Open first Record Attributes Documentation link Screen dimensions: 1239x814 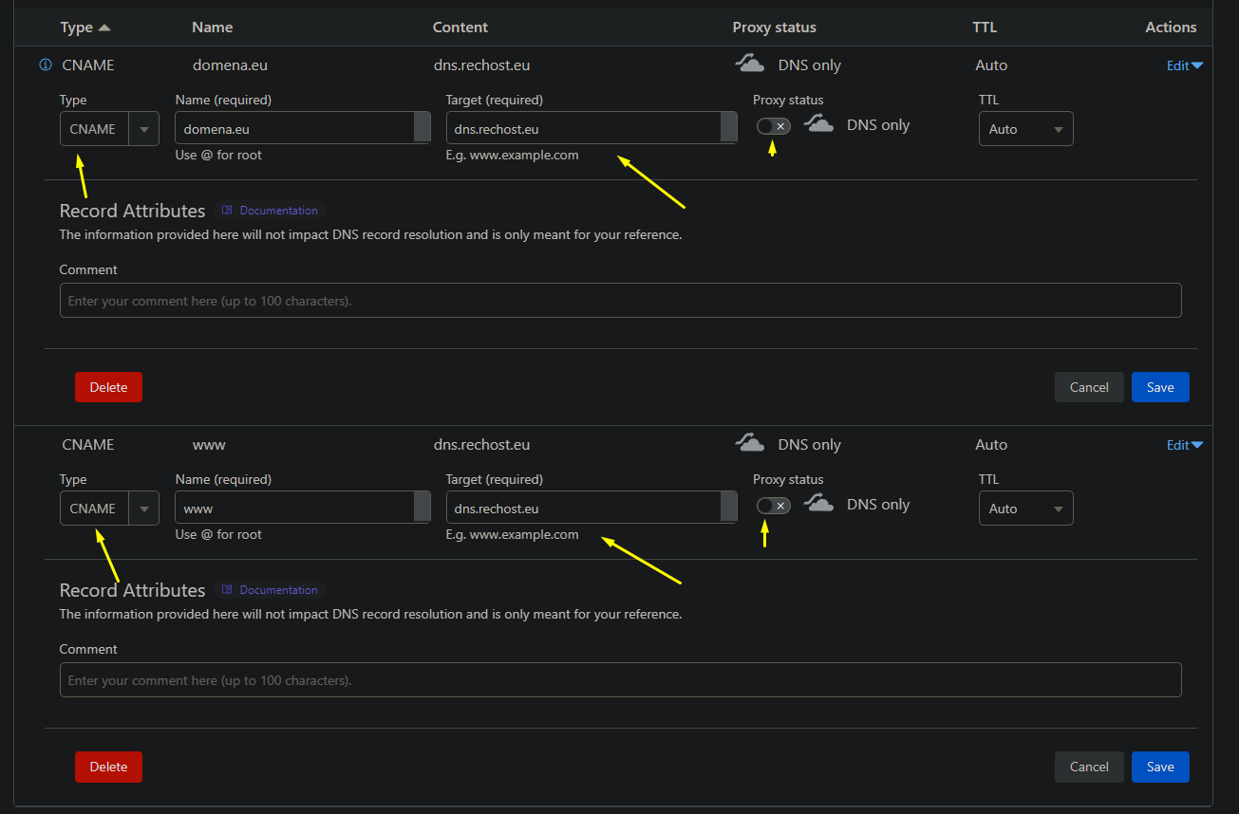coord(270,211)
